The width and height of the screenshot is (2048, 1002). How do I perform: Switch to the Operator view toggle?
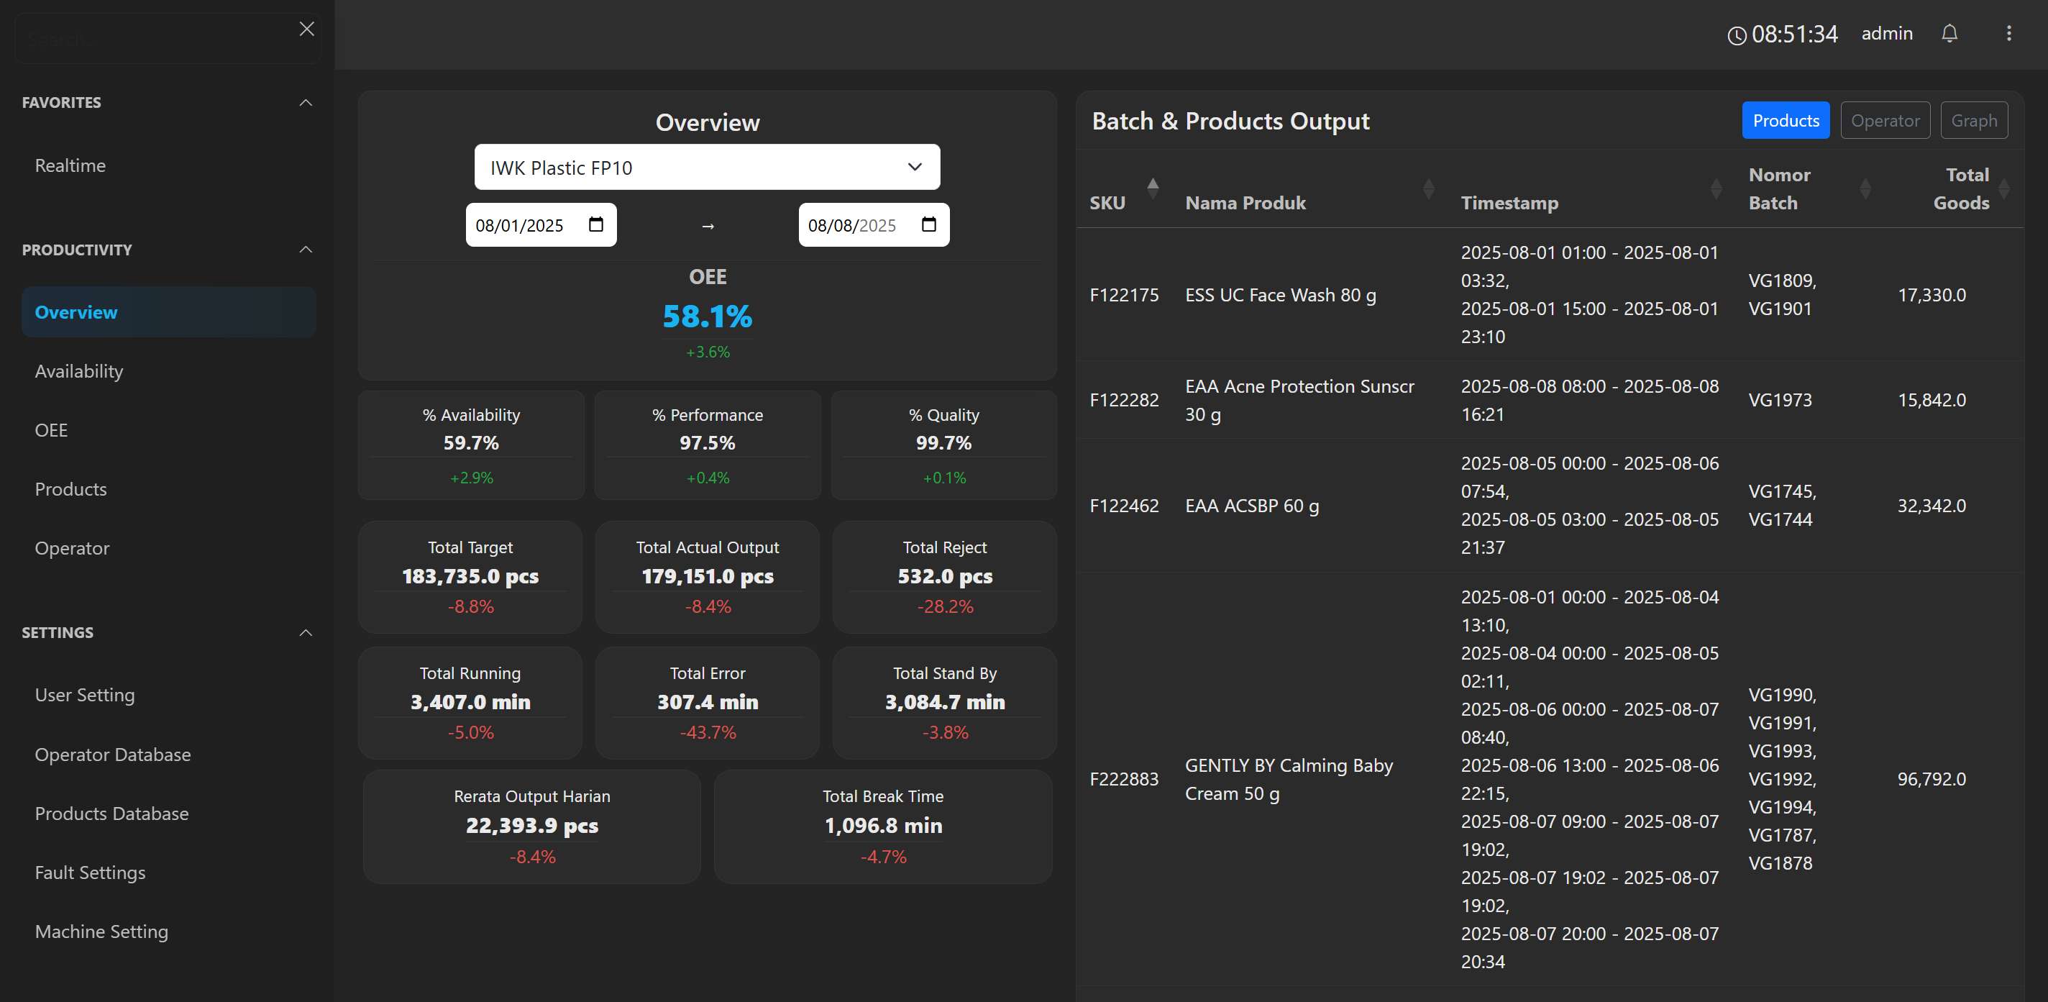[1885, 120]
